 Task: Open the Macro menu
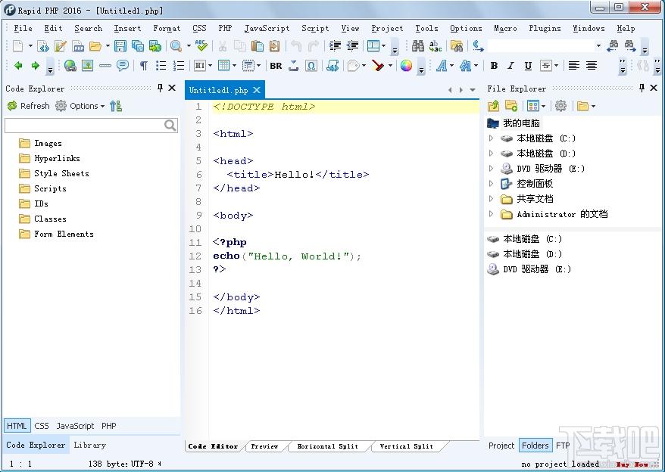(x=505, y=29)
